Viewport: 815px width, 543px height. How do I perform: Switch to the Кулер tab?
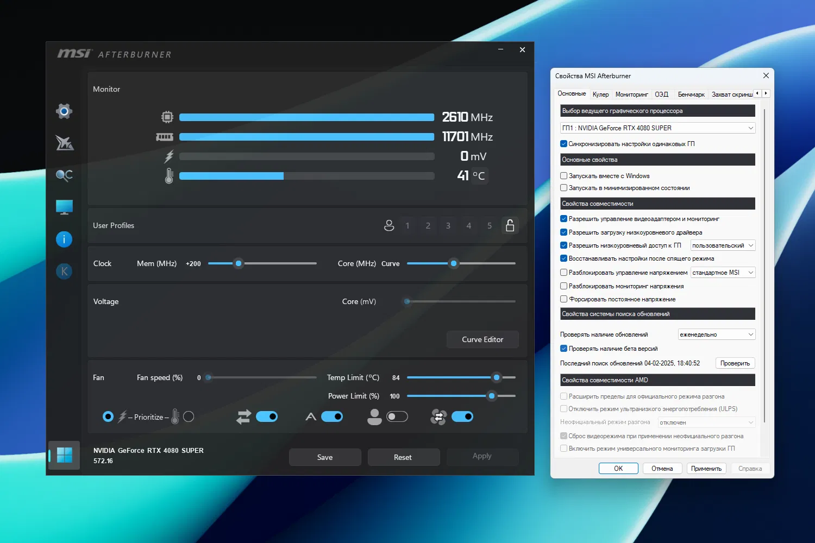click(x=600, y=94)
